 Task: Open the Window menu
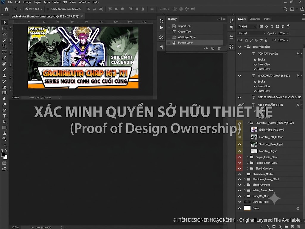point(84,2)
